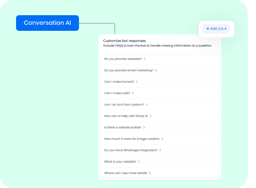Screen dimensions: 256x188
Task: Click chevron after Sharp AI help question
Action: click(x=151, y=116)
